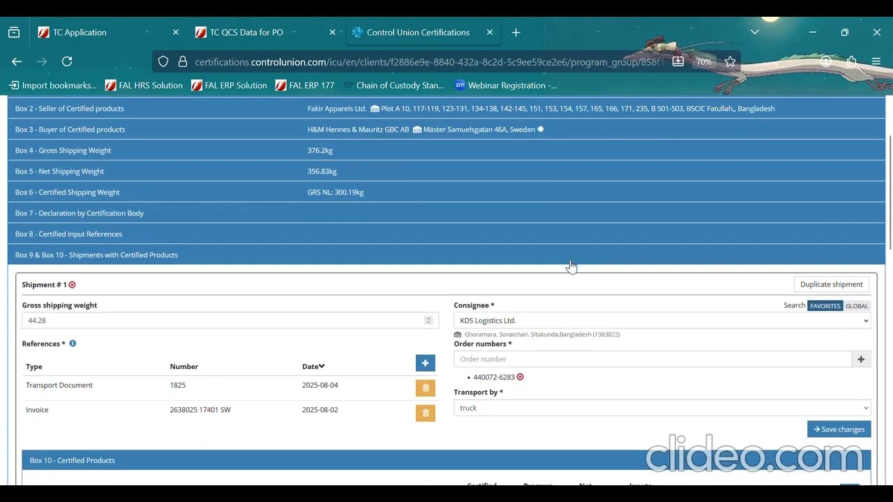
Task: Expand Box 6 - Certified Shipping Weight
Action: click(446, 192)
